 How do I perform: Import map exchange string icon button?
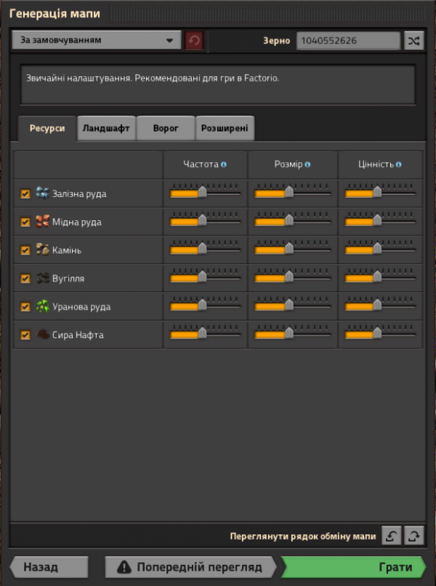click(x=392, y=536)
